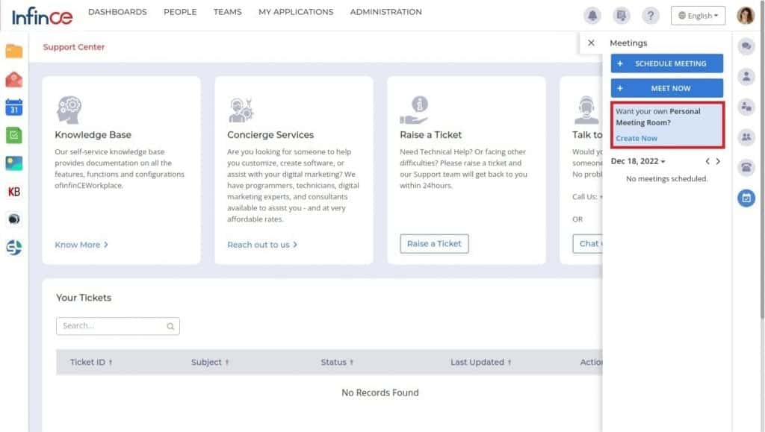Viewport: 765px width, 432px height.
Task: Open notifications bell icon
Action: (592, 16)
